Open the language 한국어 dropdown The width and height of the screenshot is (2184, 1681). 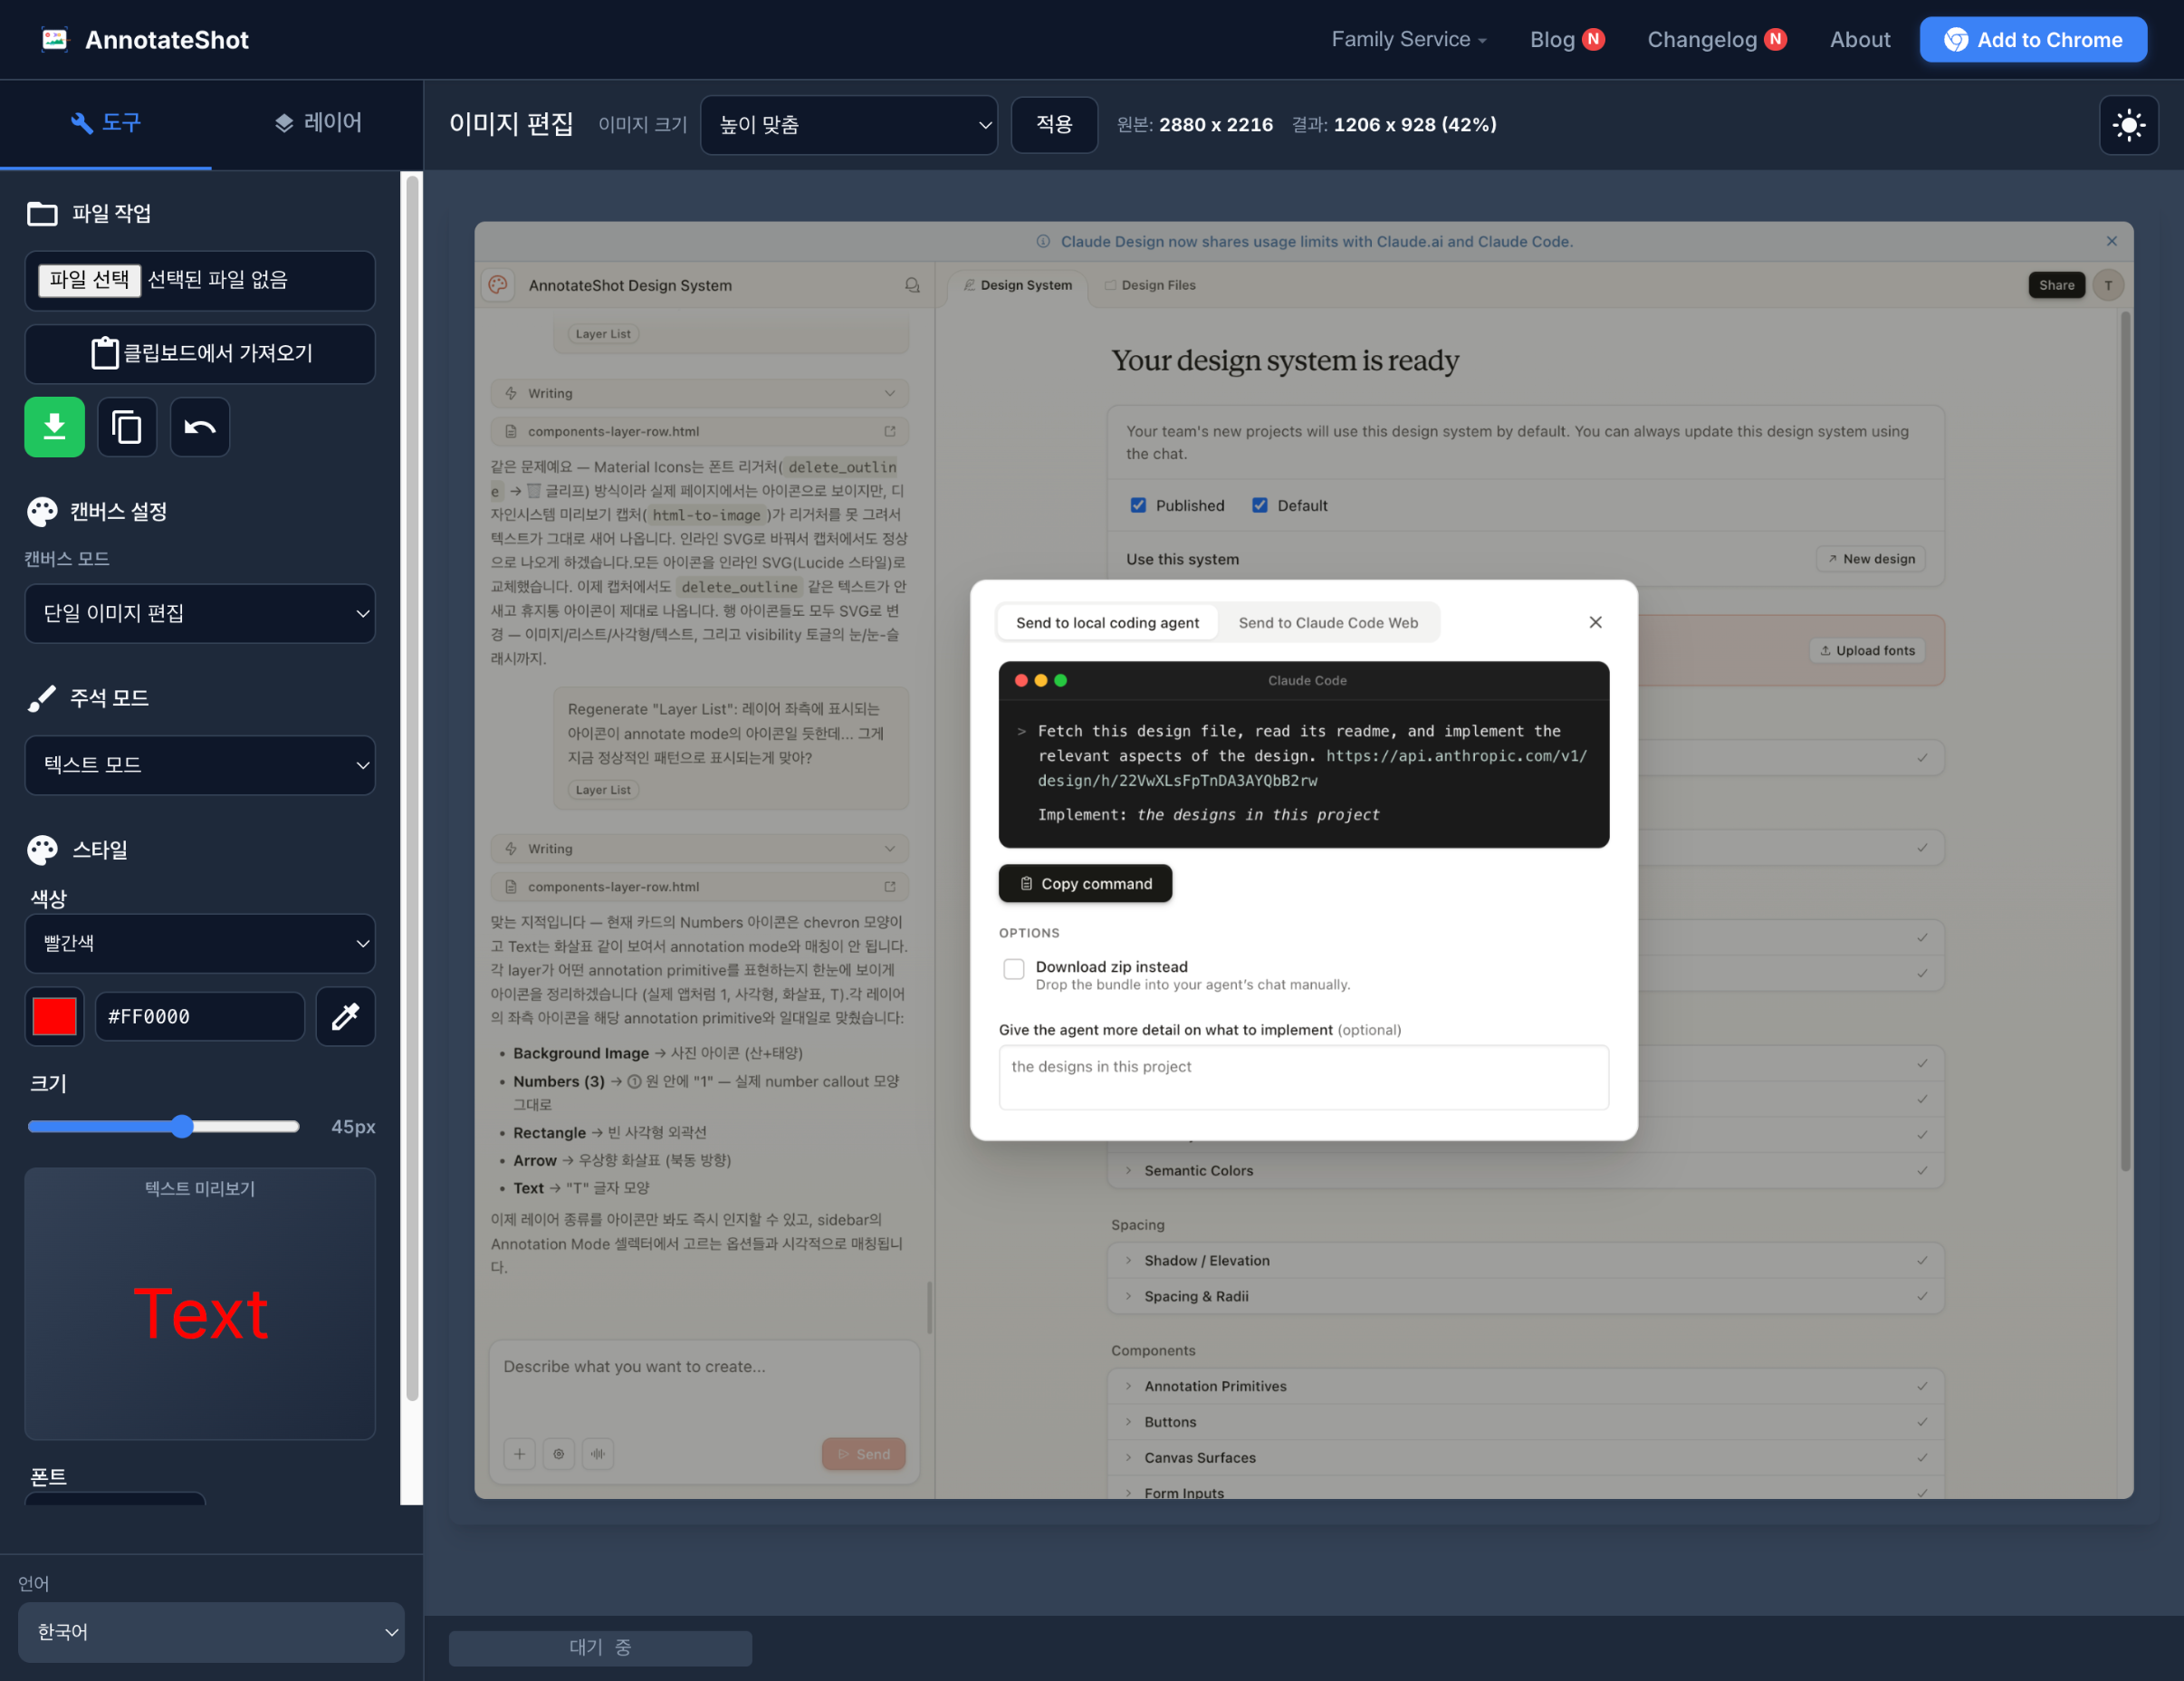coord(211,1632)
